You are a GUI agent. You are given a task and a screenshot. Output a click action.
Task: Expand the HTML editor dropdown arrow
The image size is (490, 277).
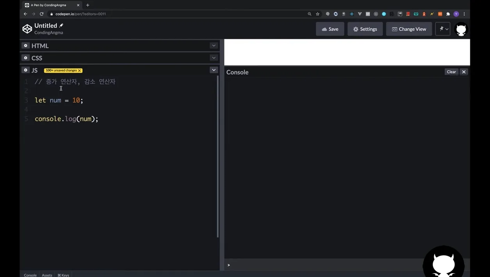214,46
